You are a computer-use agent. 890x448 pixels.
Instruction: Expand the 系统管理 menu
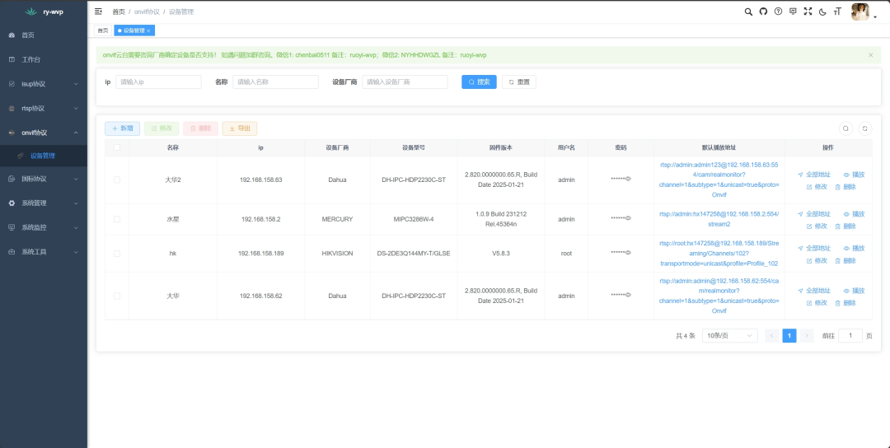(x=44, y=203)
